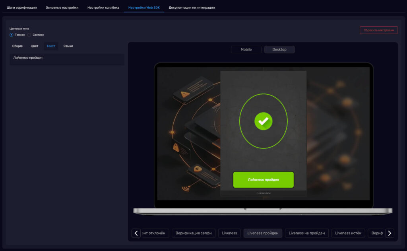Select the Светлая theme radio button
The width and height of the screenshot is (407, 251).
point(29,35)
